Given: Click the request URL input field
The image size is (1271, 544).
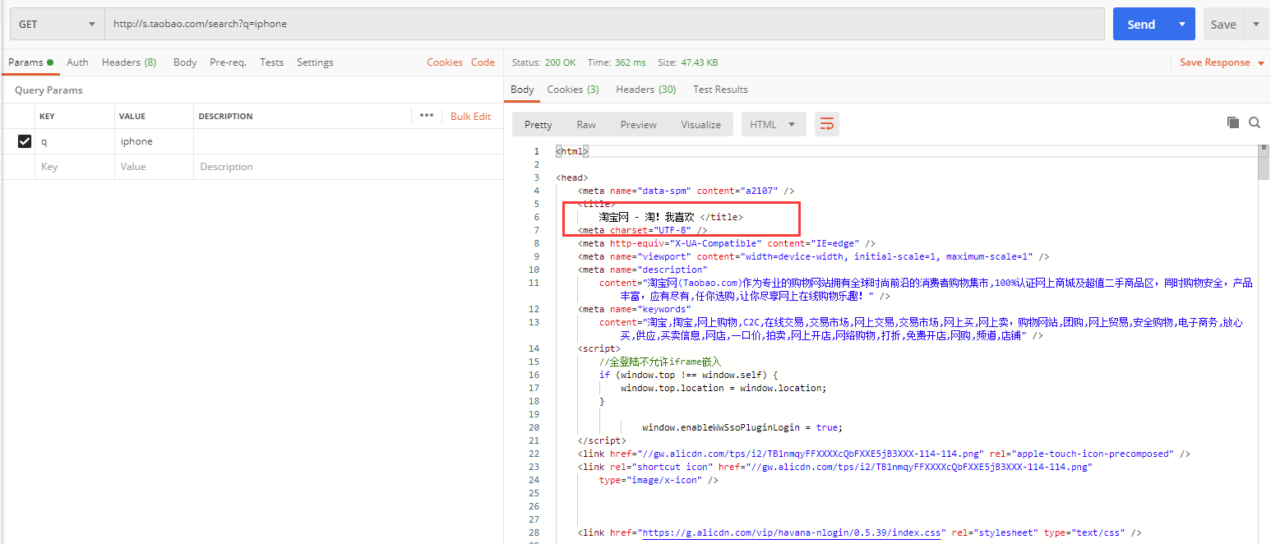Looking at the screenshot, I should pyautogui.click(x=604, y=24).
